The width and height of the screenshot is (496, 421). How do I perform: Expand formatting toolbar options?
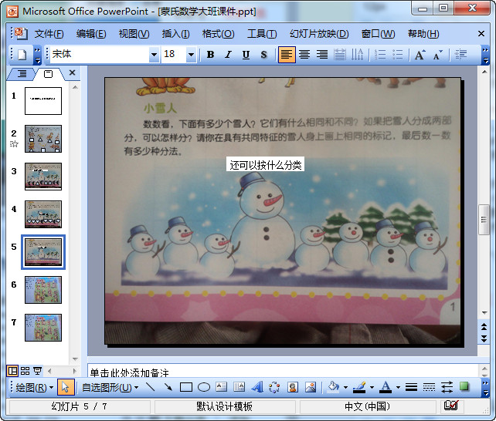tap(485, 55)
